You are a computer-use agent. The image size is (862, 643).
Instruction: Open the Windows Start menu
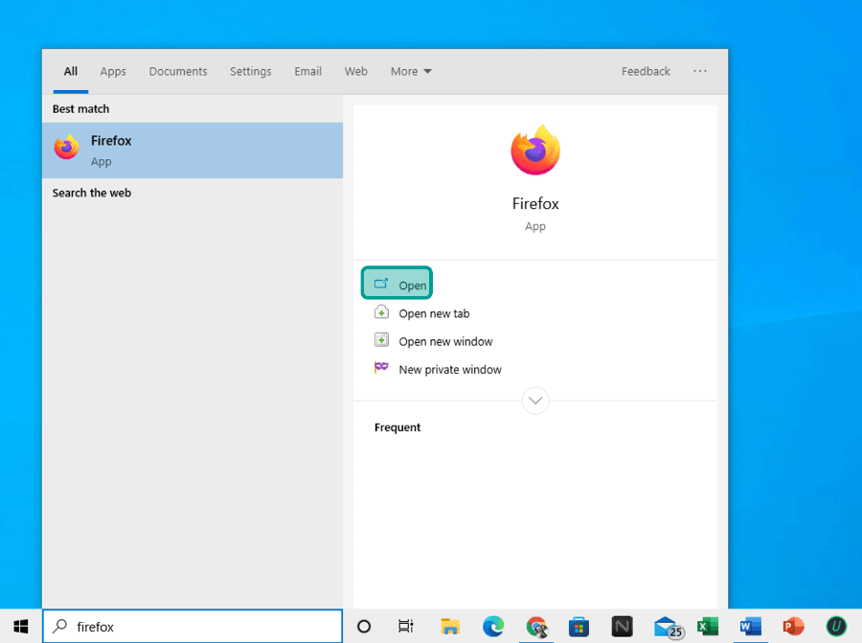[21, 626]
